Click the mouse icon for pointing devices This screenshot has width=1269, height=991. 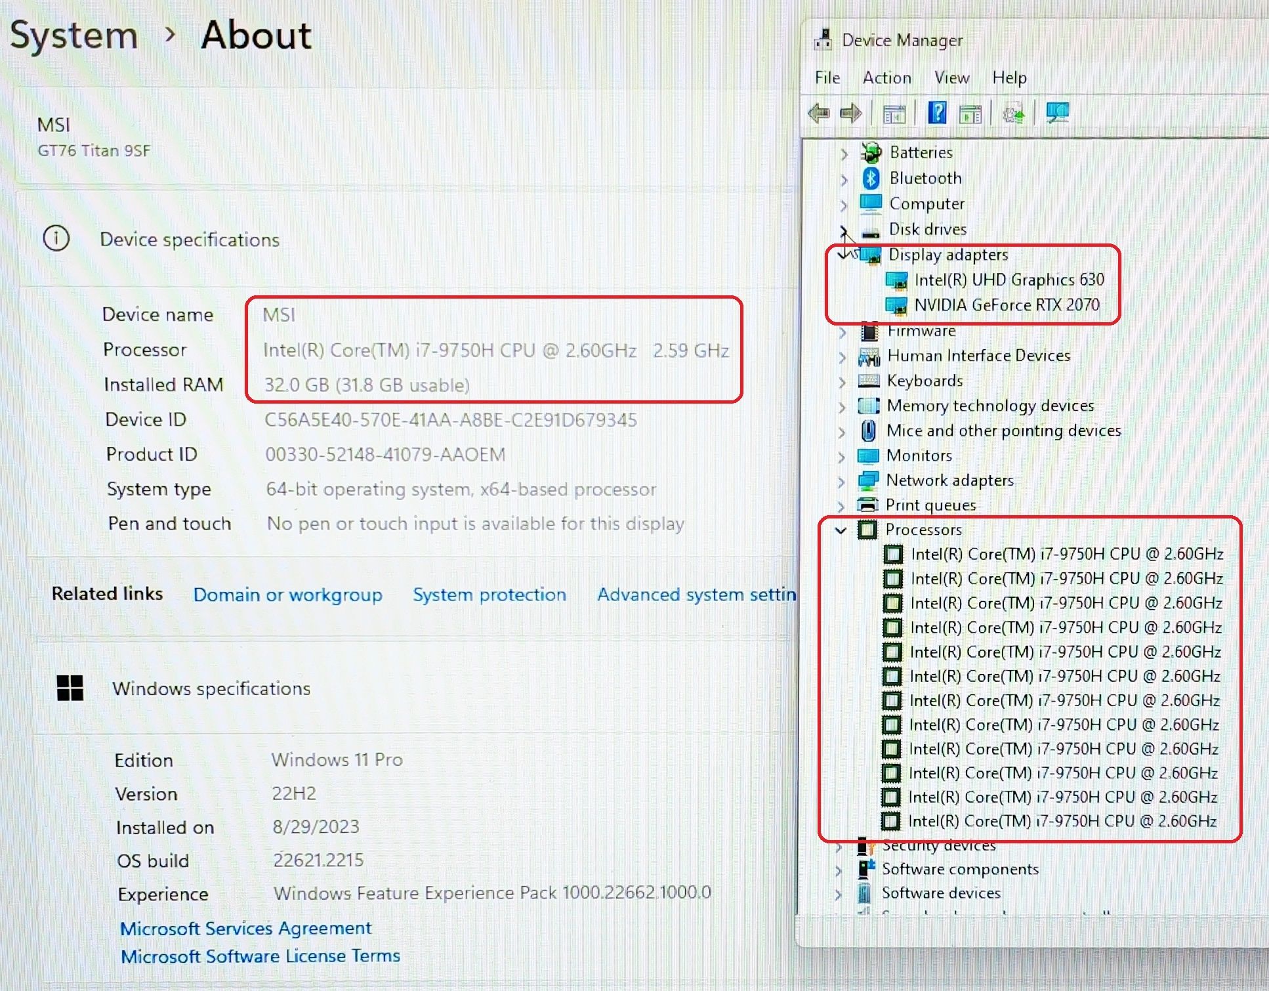pos(868,431)
